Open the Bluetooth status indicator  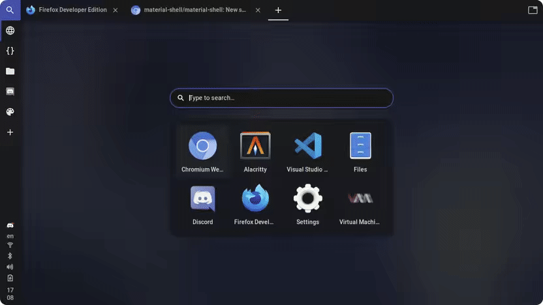10,256
